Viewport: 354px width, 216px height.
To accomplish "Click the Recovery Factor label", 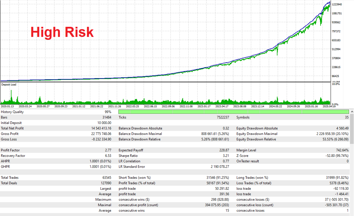I will (13, 156).
